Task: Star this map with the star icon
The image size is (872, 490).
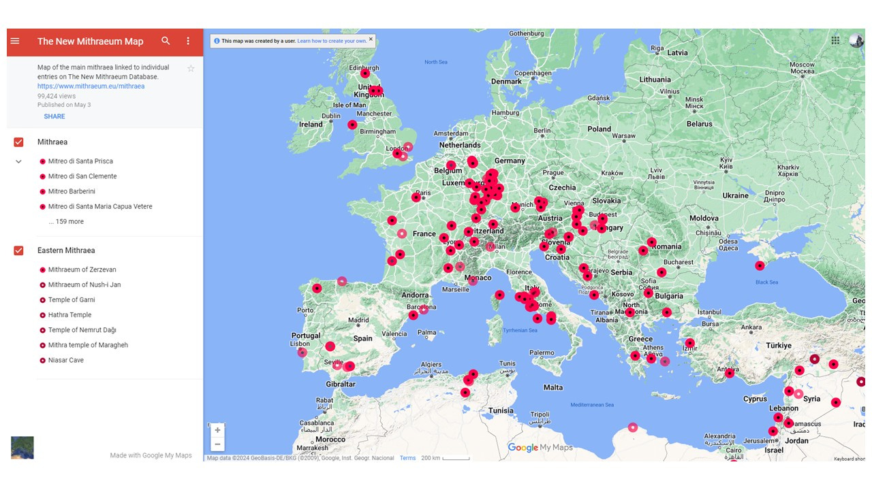Action: (x=191, y=68)
